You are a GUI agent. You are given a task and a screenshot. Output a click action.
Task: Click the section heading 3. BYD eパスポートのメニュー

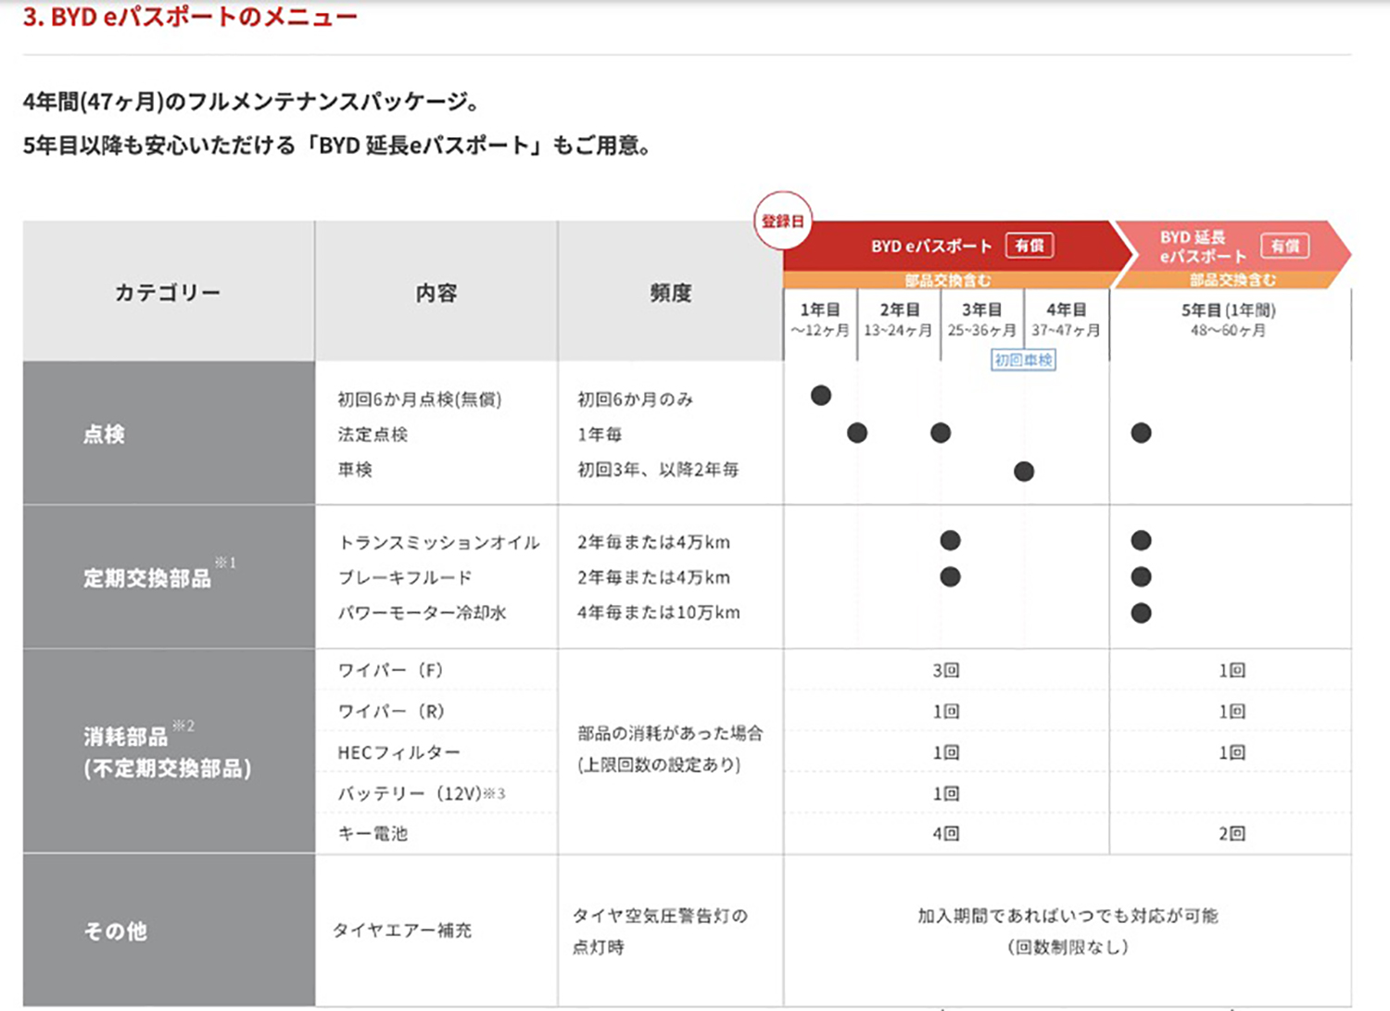(x=190, y=17)
